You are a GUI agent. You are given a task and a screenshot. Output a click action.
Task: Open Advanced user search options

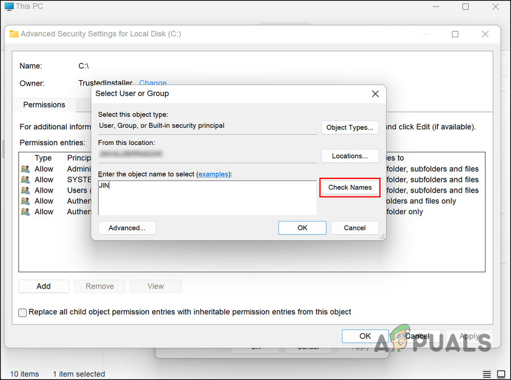(x=127, y=228)
